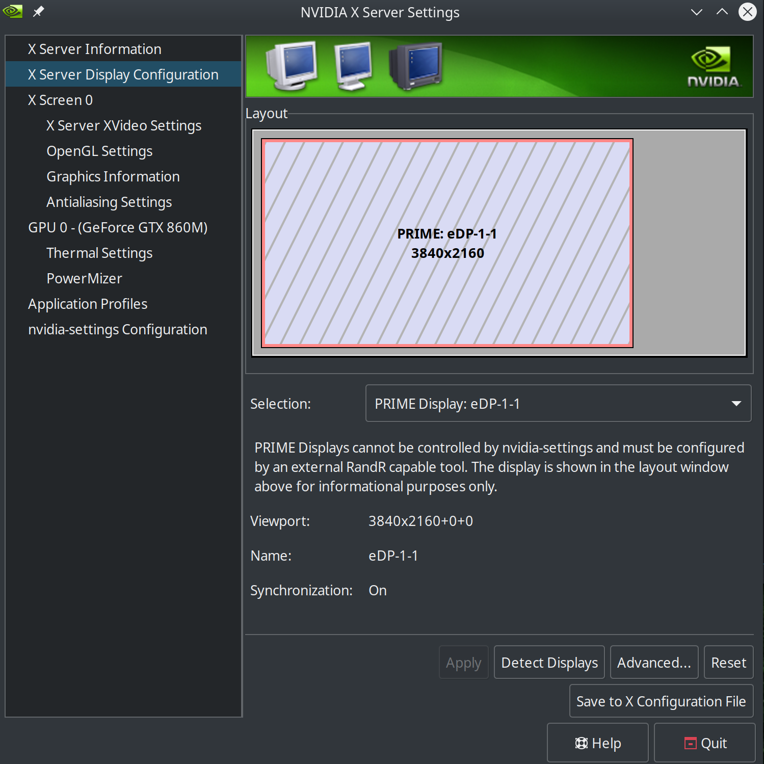
Task: Click the CRT monitor icon in banner
Action: coord(292,66)
